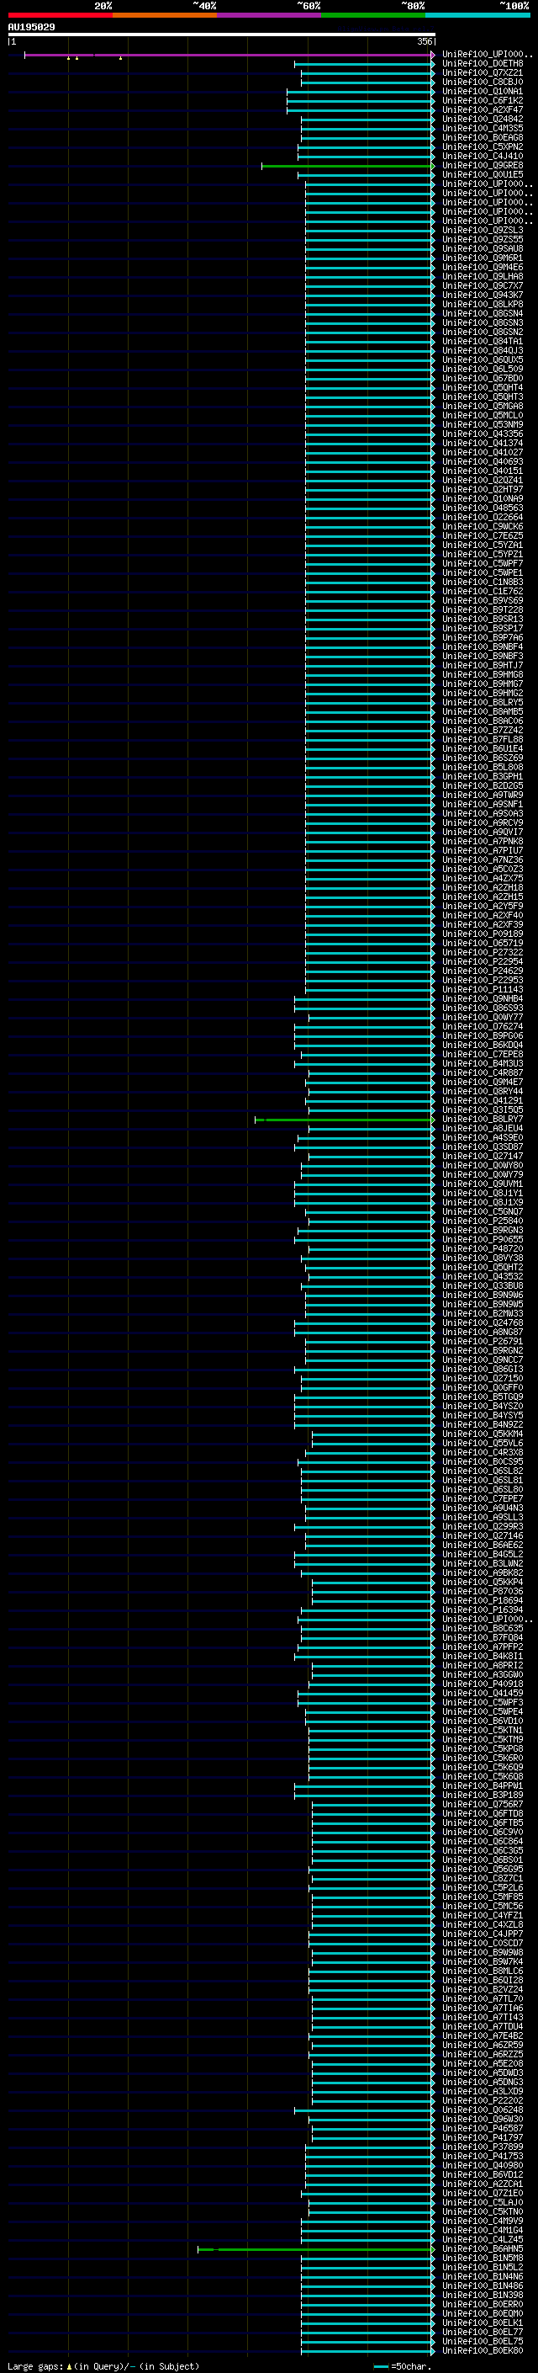Select the UniRef100_Q8VY38 label
The width and height of the screenshot is (538, 2373).
482,1258
